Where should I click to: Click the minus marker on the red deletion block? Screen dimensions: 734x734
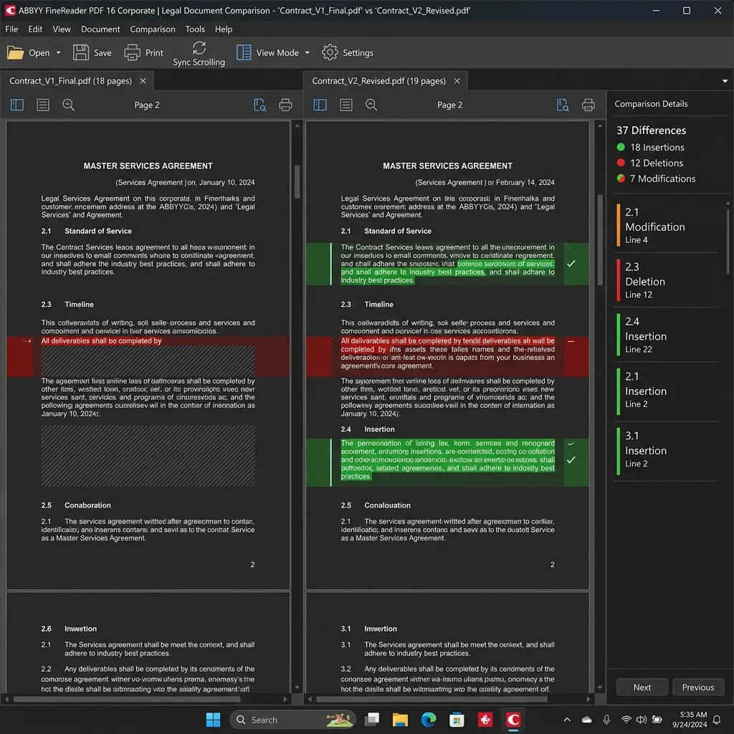[571, 341]
